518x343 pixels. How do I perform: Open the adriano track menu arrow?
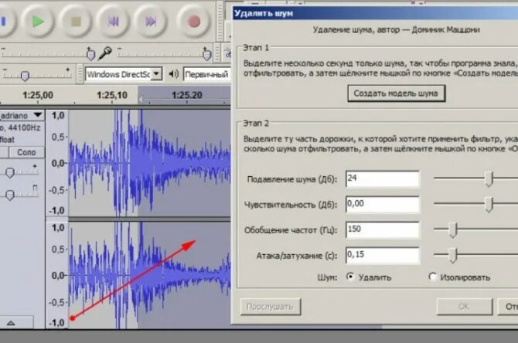coord(38,115)
